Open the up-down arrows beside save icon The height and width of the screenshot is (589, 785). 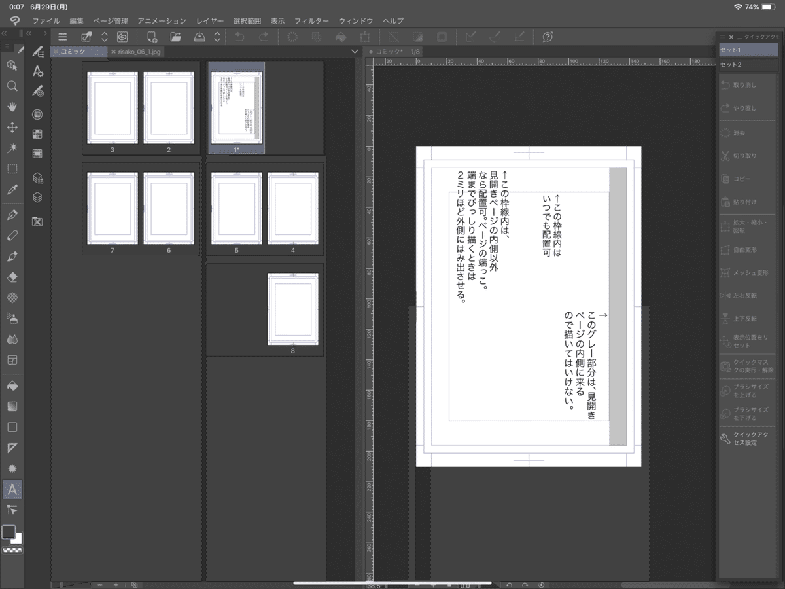[217, 37]
